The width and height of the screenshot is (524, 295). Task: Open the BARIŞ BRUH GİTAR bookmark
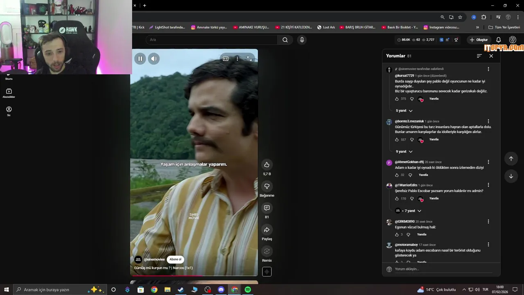[x=357, y=27]
